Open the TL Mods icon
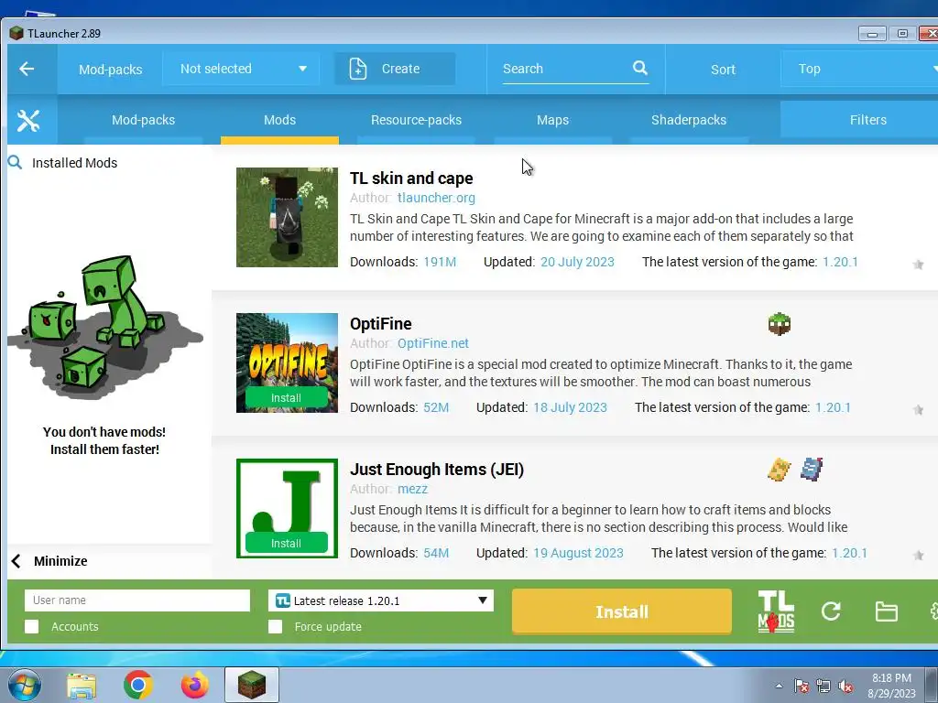This screenshot has width=938, height=703. [x=776, y=611]
